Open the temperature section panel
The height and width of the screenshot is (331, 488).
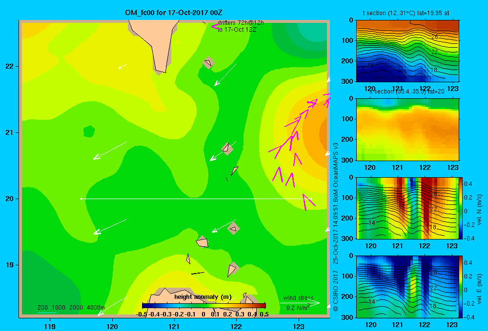(x=407, y=51)
